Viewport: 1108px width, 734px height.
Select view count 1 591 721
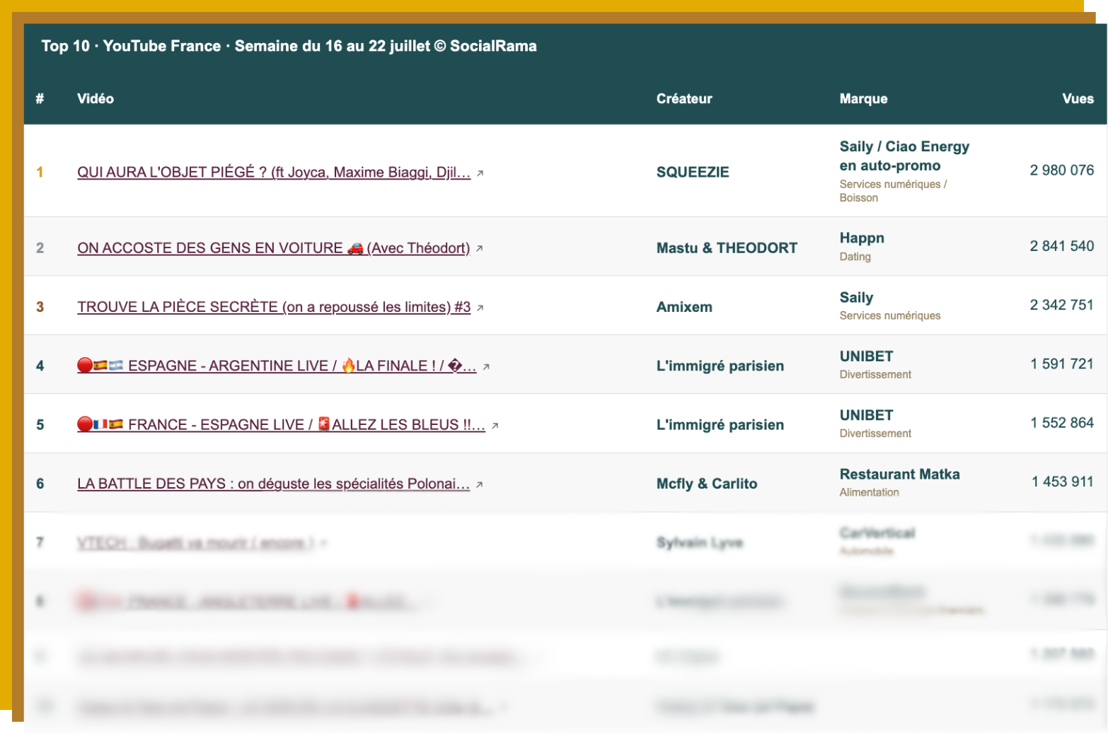click(1062, 364)
